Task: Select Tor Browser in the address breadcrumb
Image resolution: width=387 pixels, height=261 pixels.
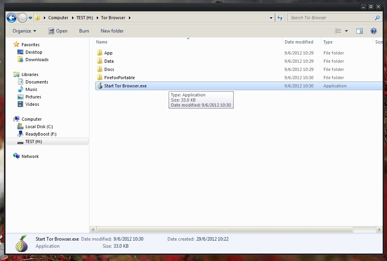Action: pos(113,18)
